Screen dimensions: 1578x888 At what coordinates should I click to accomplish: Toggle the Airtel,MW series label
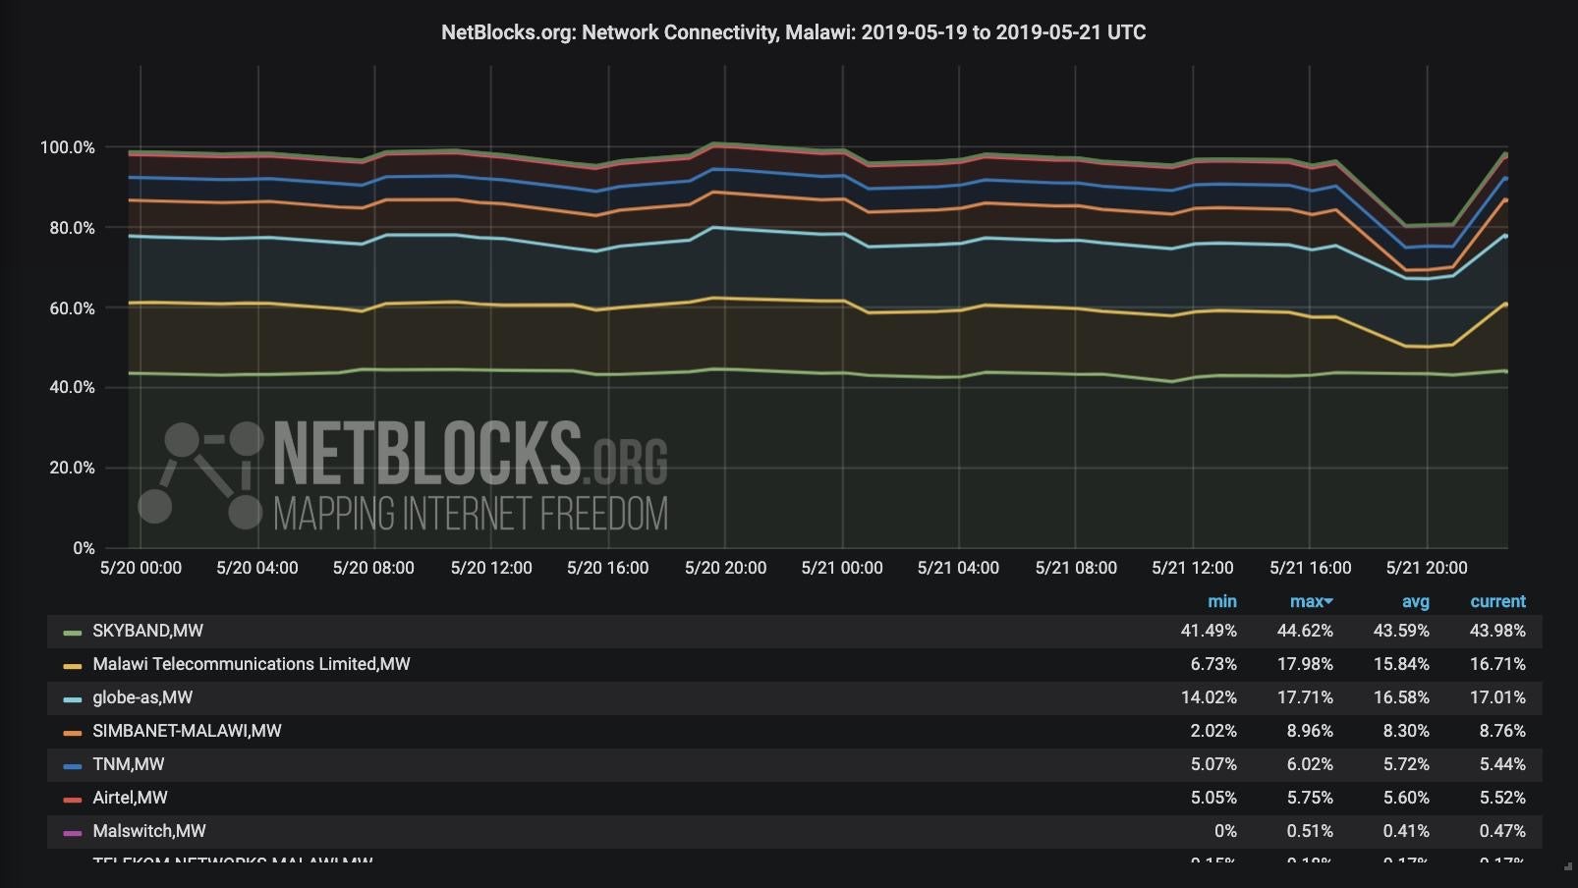click(x=130, y=798)
